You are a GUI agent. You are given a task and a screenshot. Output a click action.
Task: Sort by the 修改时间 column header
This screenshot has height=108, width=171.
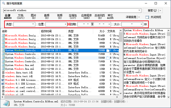(x=53, y=31)
